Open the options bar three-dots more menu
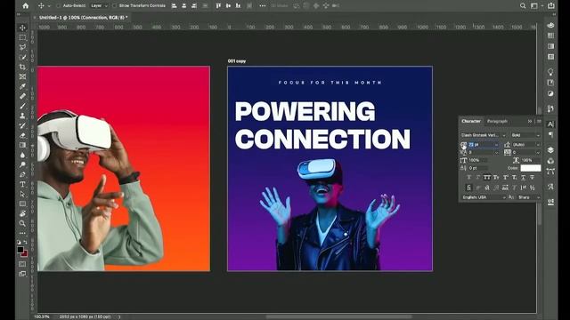The image size is (570, 320). pyautogui.click(x=263, y=6)
